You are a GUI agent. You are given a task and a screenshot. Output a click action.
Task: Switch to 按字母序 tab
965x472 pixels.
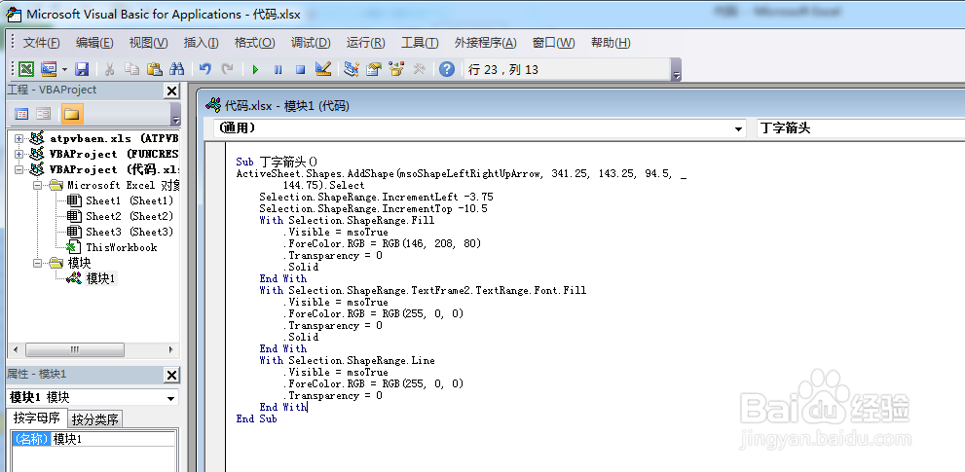pyautogui.click(x=36, y=418)
